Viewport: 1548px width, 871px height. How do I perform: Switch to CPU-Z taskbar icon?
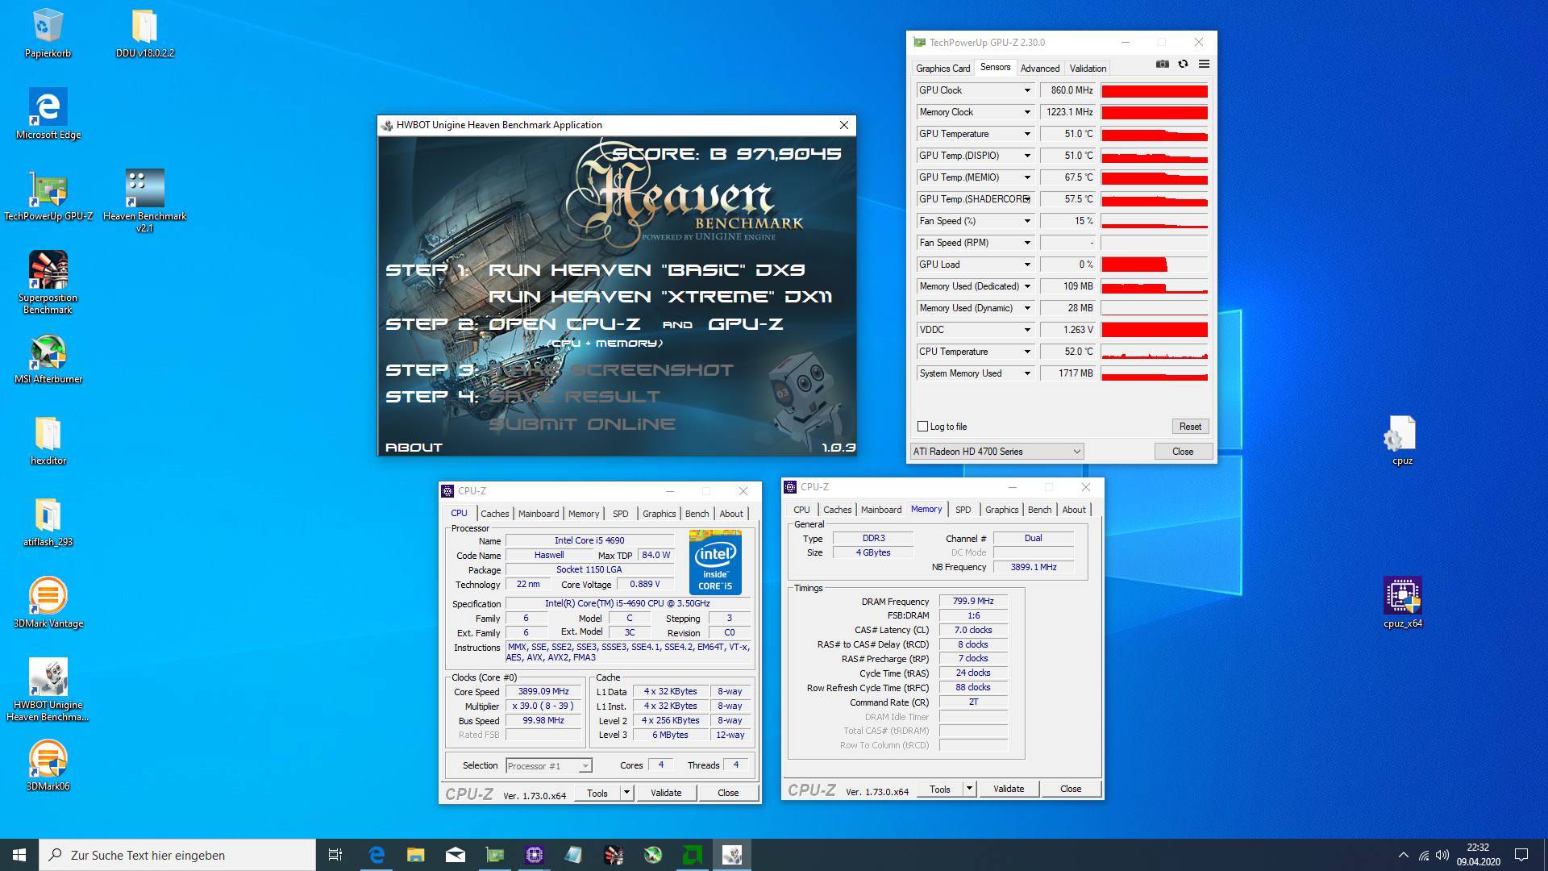[534, 855]
